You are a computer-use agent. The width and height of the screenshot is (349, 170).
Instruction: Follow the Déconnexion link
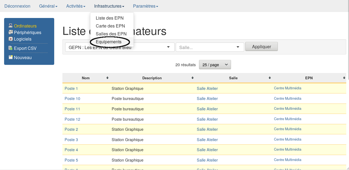(18, 6)
